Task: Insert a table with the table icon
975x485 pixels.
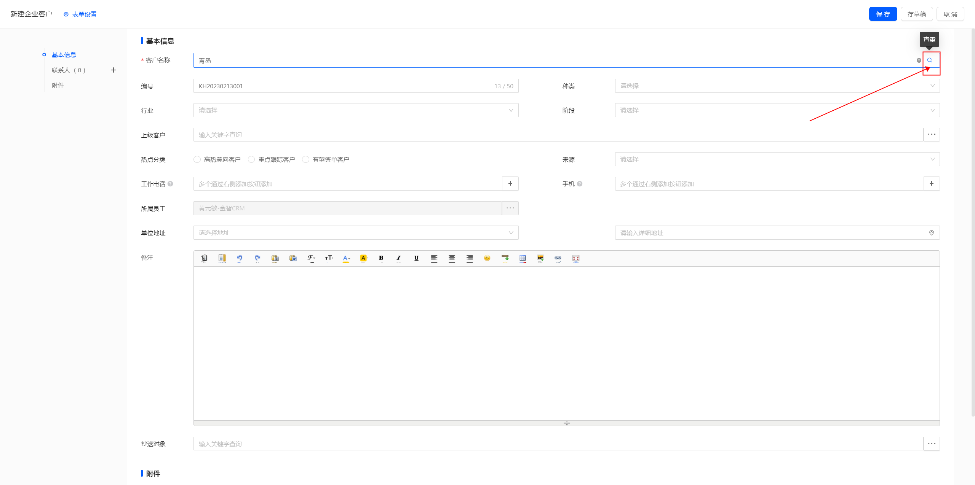Action: tap(523, 258)
